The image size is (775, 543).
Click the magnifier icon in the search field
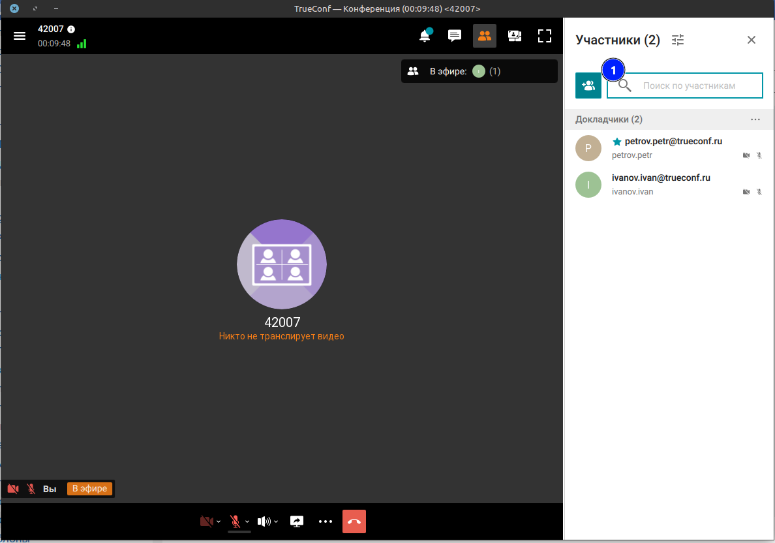click(x=624, y=85)
